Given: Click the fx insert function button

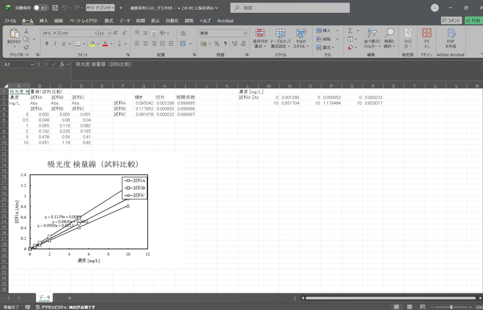Looking at the screenshot, I should [x=62, y=64].
